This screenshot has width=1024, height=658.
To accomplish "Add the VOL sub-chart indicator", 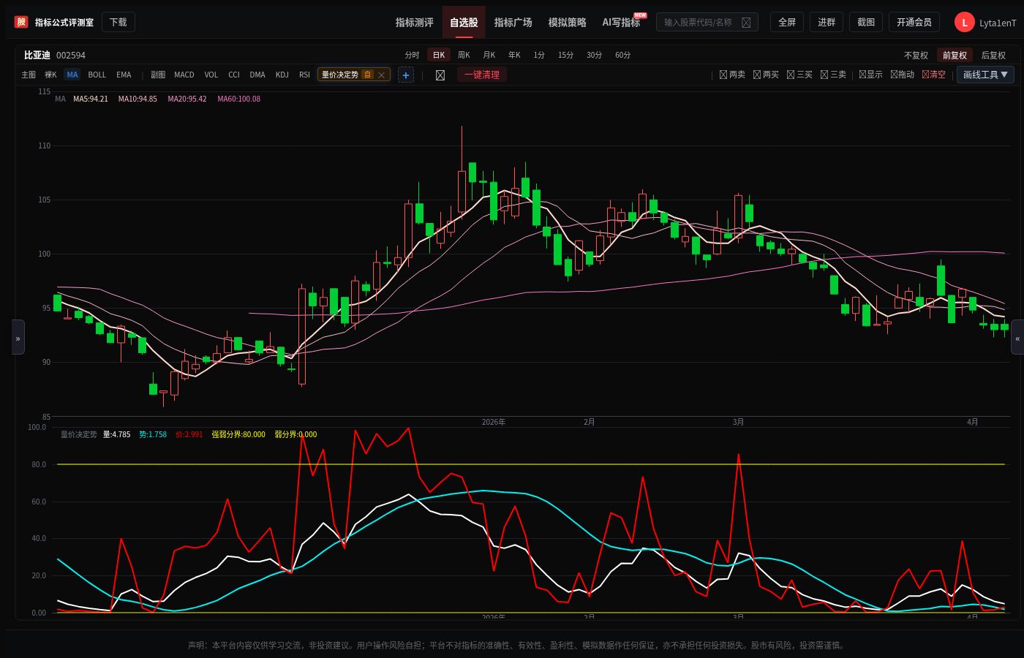I will click(x=211, y=75).
